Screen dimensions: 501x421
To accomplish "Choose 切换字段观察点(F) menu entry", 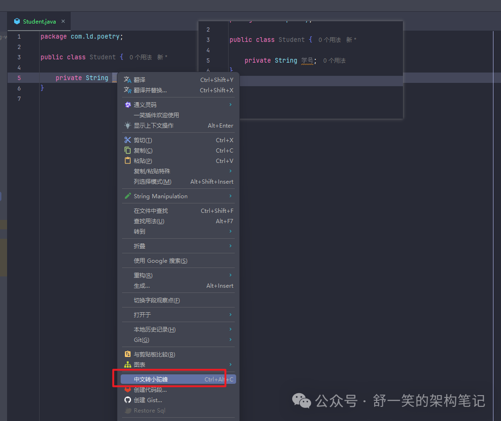I will point(178,300).
